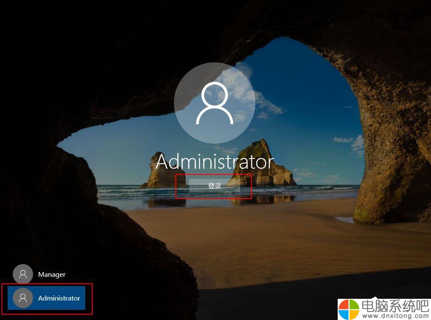Image resolution: width=431 pixels, height=320 pixels.
Task: Select the Administrator account in user list
Action: pyautogui.click(x=46, y=298)
